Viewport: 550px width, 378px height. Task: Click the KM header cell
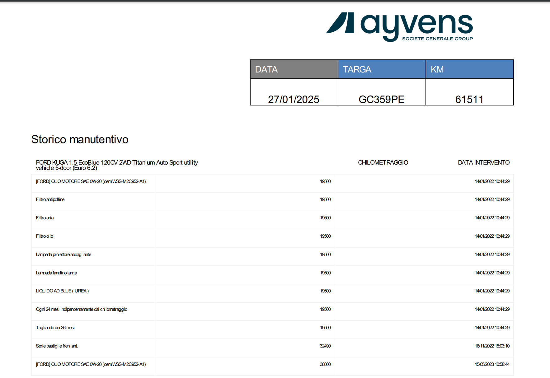470,69
